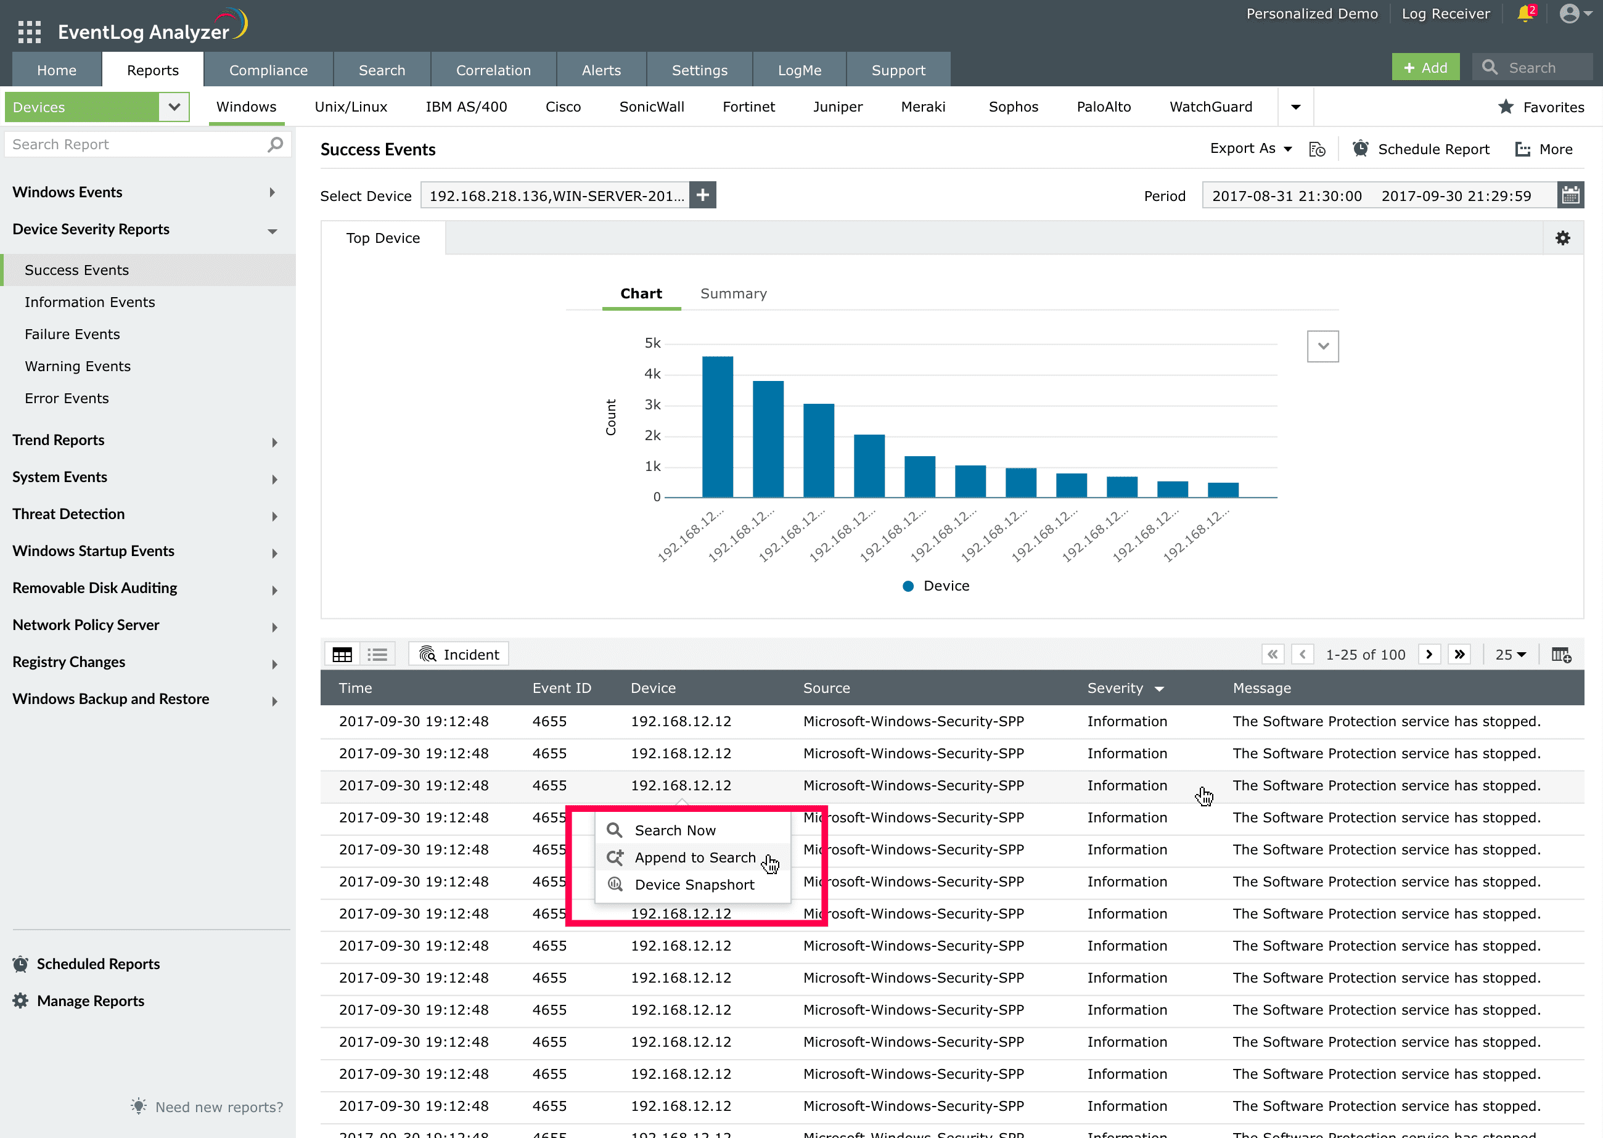Choose Append to Search menu option
The height and width of the screenshot is (1138, 1603).
click(694, 857)
